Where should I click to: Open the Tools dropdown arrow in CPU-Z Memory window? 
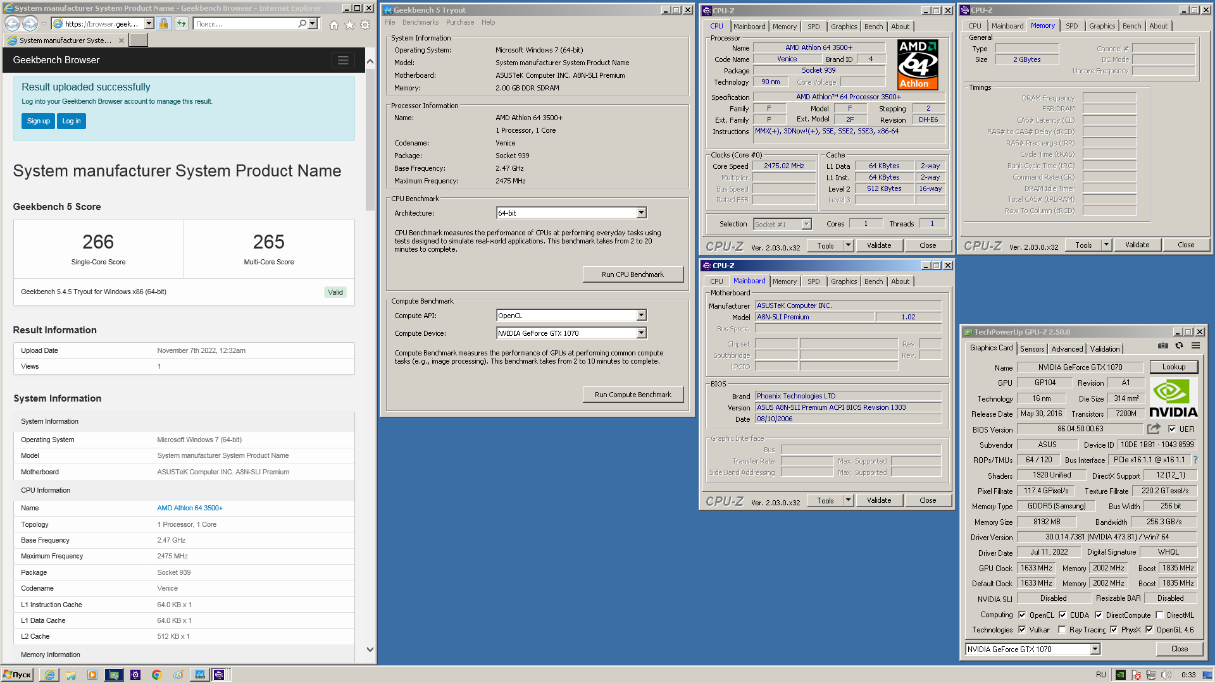(x=1107, y=245)
